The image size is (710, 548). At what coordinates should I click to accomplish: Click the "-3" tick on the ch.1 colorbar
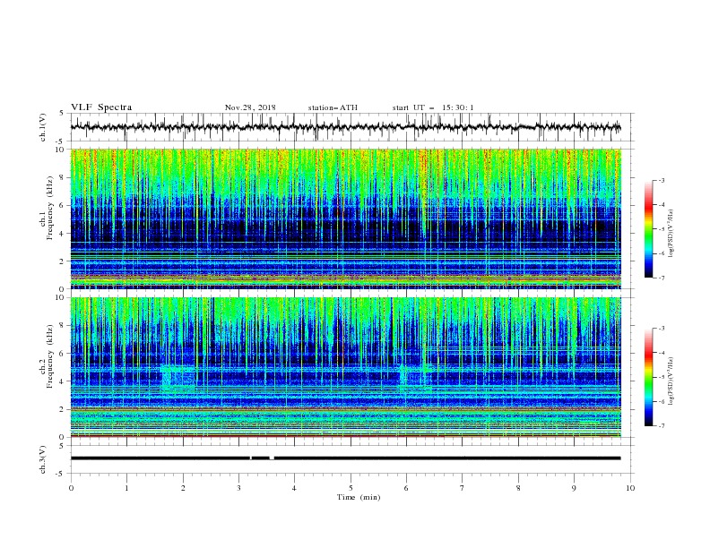pyautogui.click(x=662, y=180)
